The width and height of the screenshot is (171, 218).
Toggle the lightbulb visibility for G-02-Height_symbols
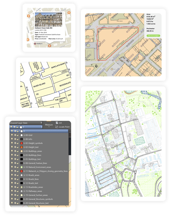click(x=12, y=143)
